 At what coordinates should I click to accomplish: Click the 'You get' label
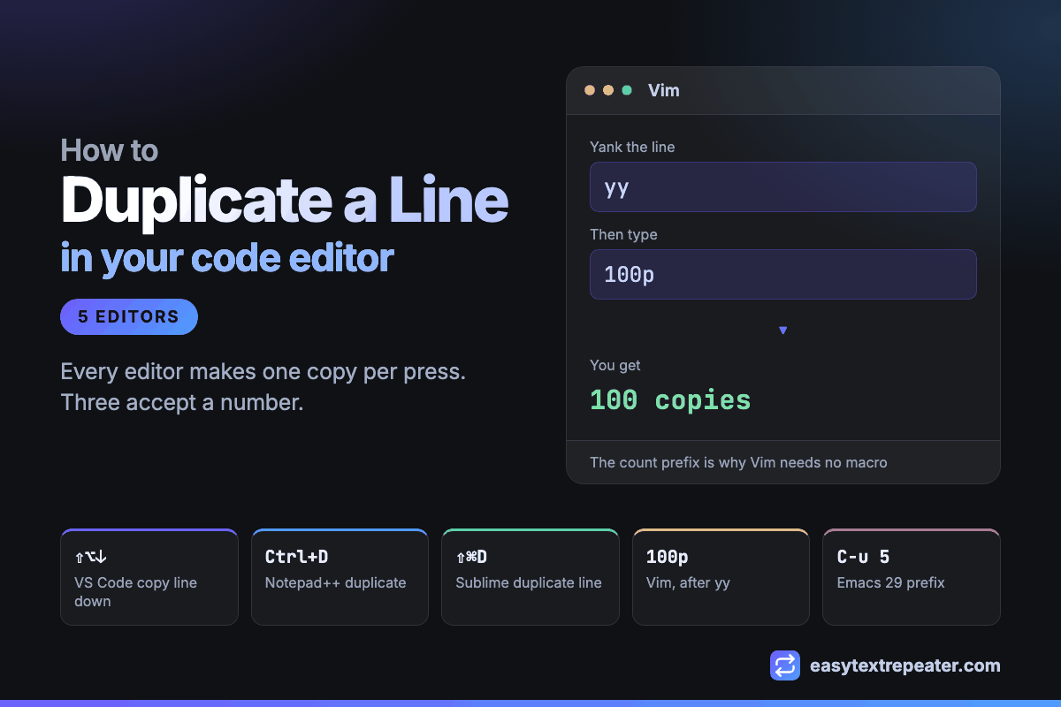click(x=615, y=365)
